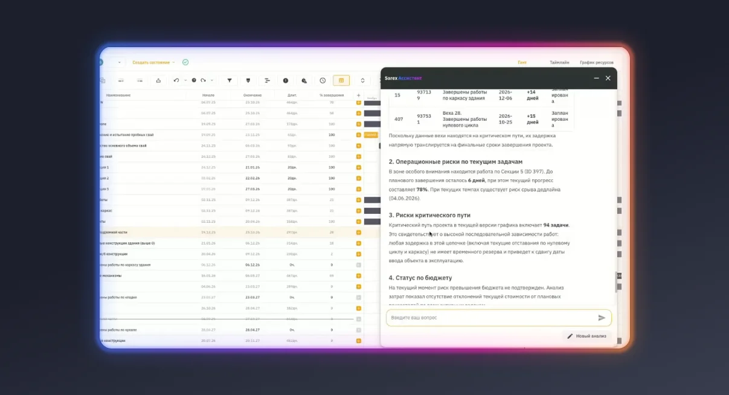729x395 pixels.
Task: Click the toolbar icon between alert and clock
Action: [x=304, y=80]
